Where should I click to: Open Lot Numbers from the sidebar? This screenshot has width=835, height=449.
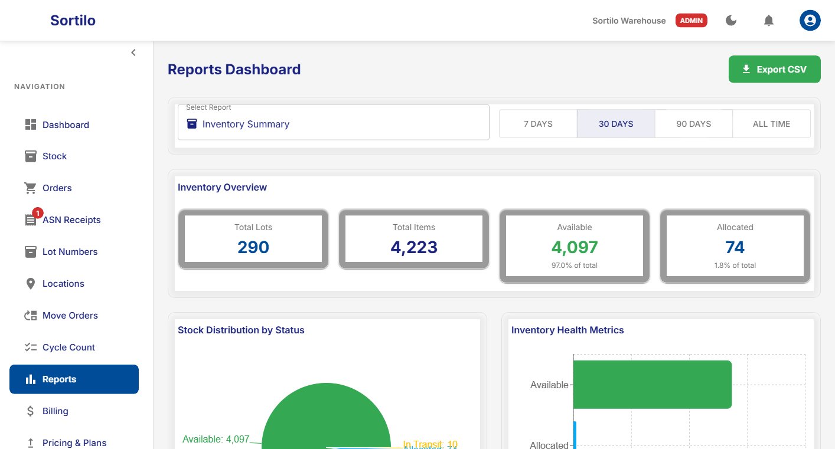74,252
